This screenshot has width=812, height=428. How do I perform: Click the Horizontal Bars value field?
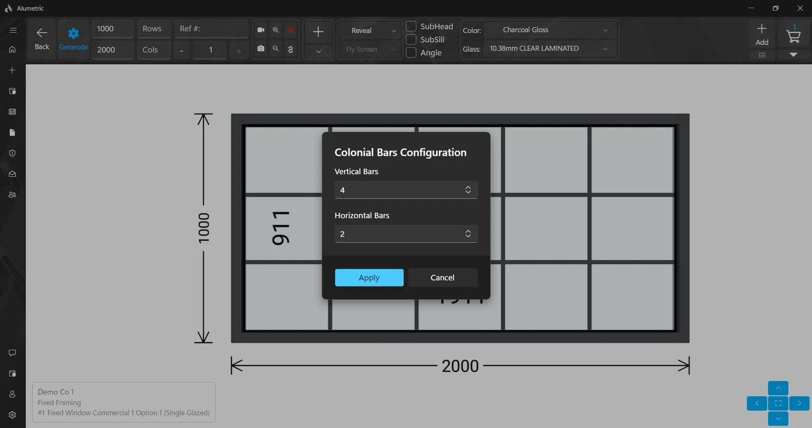point(406,234)
